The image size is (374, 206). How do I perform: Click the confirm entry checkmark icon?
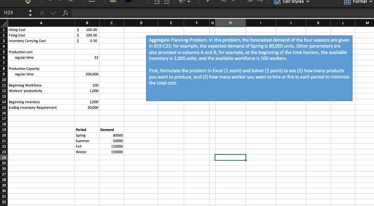tap(53, 13)
